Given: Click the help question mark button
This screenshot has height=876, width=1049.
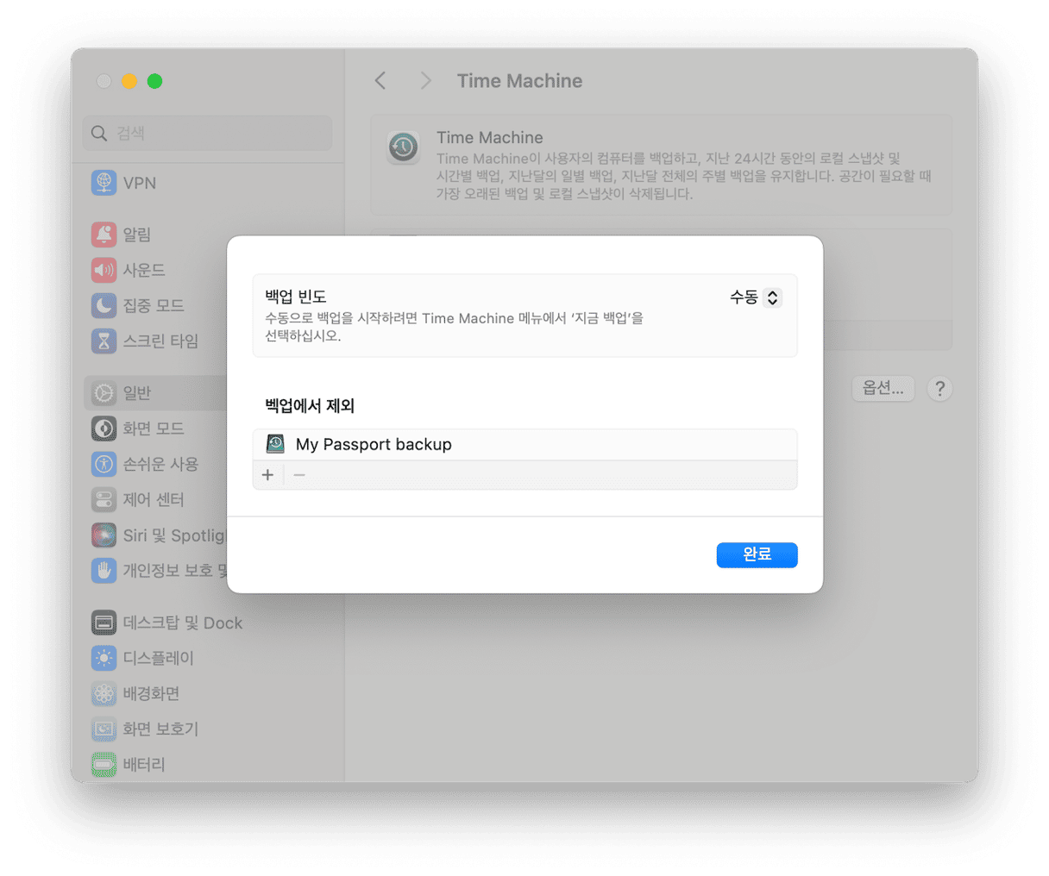Looking at the screenshot, I should point(939,389).
